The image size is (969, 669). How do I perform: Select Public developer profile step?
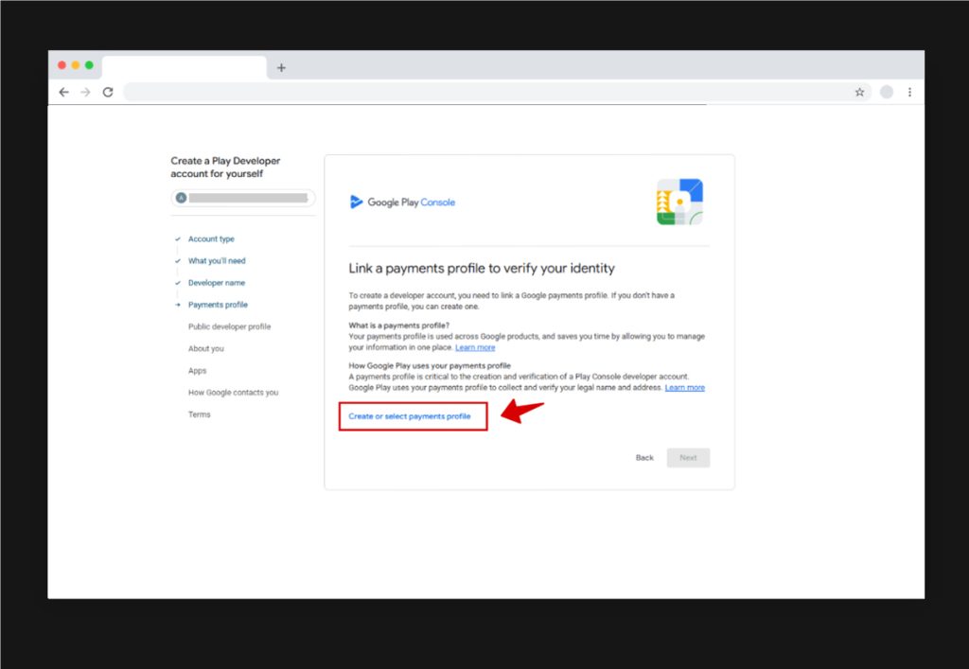(x=229, y=326)
